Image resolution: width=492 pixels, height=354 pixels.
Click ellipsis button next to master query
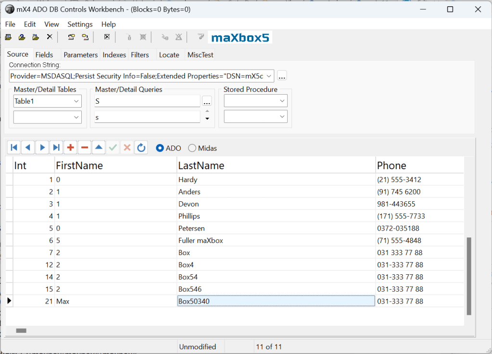[x=207, y=101]
